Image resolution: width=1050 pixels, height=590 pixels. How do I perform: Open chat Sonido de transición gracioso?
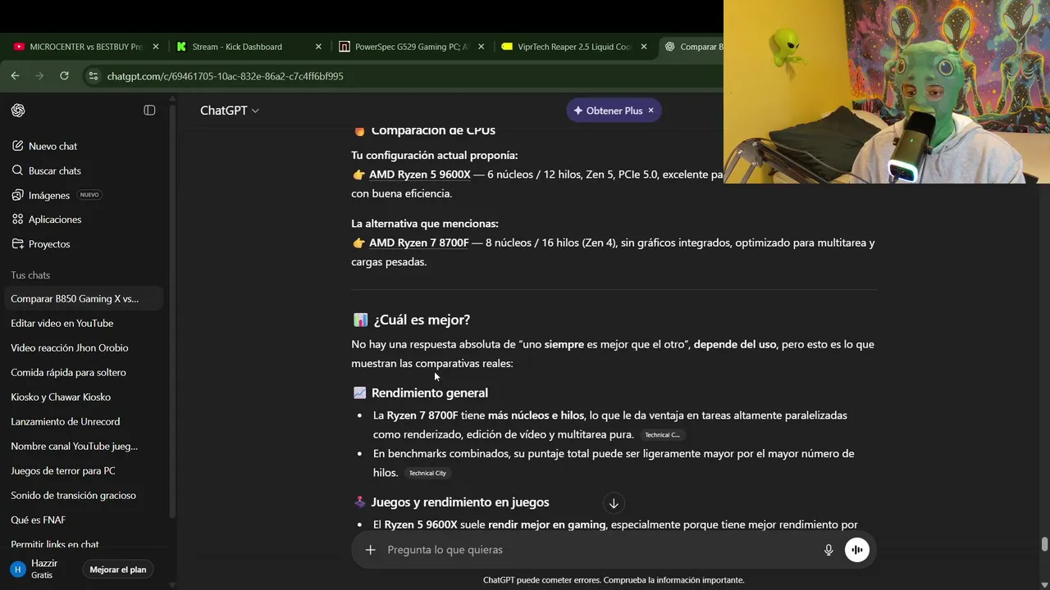(74, 495)
